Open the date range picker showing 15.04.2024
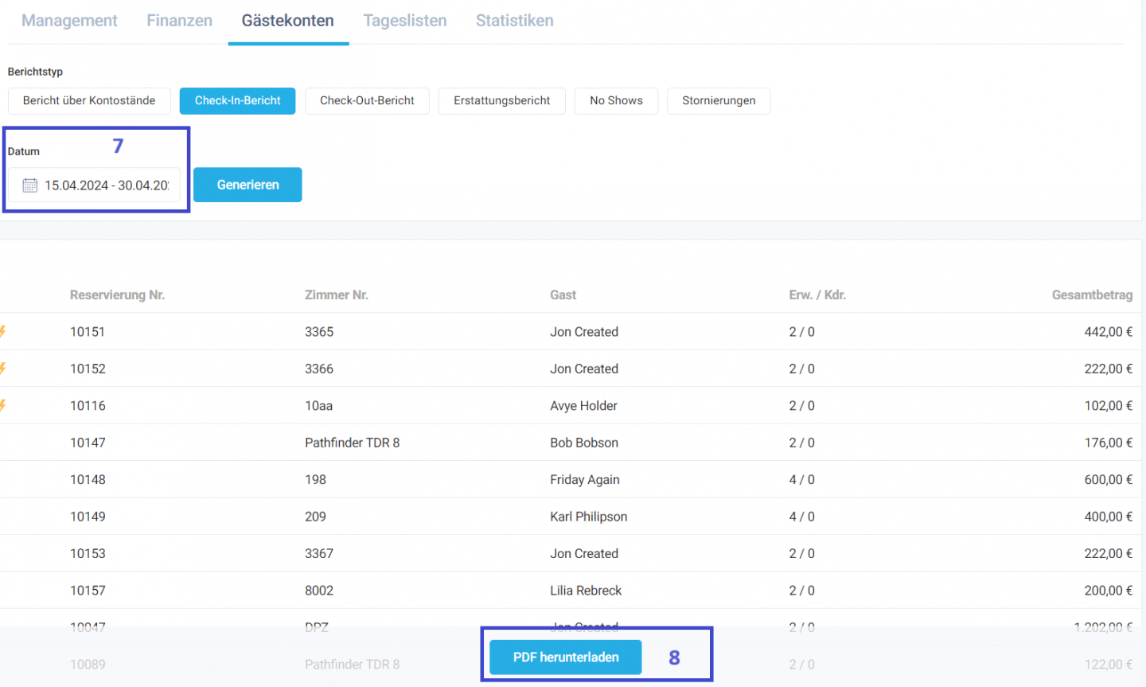Viewport: 1146px width, 687px height. tap(106, 185)
